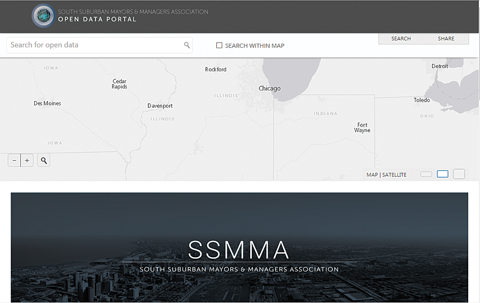
Task: Select the large map size icon
Action: pos(459,174)
